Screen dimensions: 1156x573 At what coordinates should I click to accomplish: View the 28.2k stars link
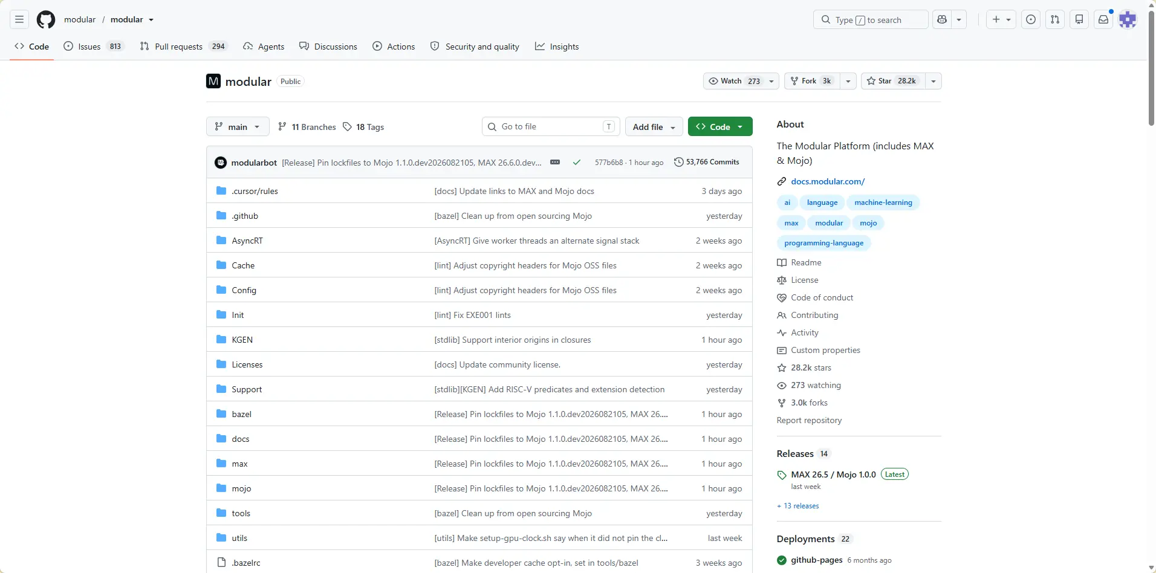pos(811,367)
